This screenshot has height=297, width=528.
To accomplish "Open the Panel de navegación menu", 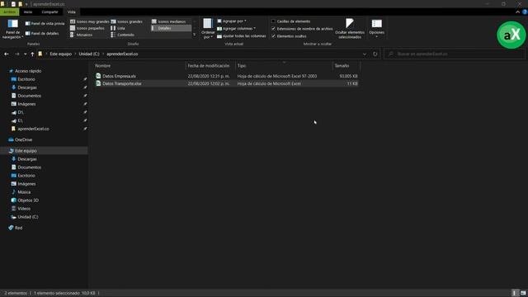I will 12,29.
